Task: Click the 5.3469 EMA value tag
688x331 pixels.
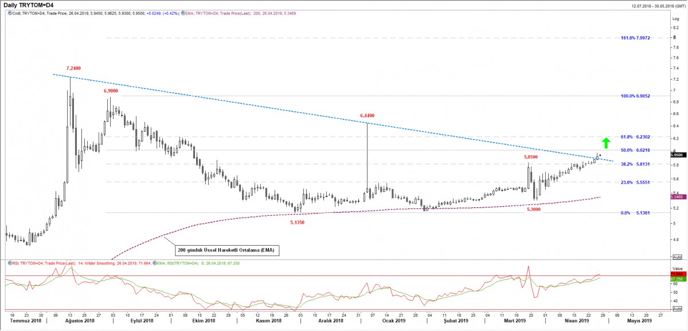Action: point(677,197)
